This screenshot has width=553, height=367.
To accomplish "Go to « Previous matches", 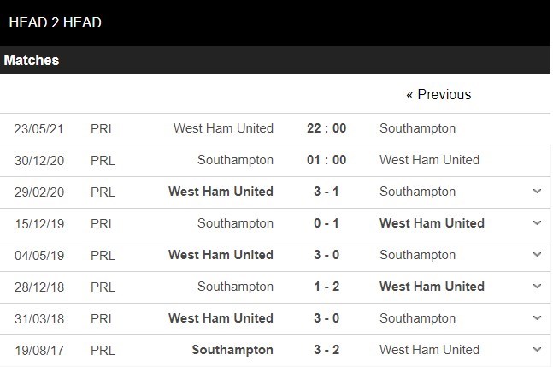I will click(x=438, y=94).
